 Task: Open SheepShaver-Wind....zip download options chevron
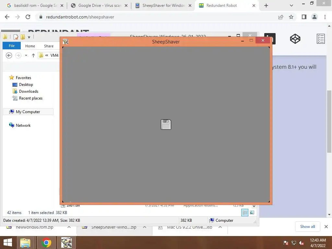144,227
